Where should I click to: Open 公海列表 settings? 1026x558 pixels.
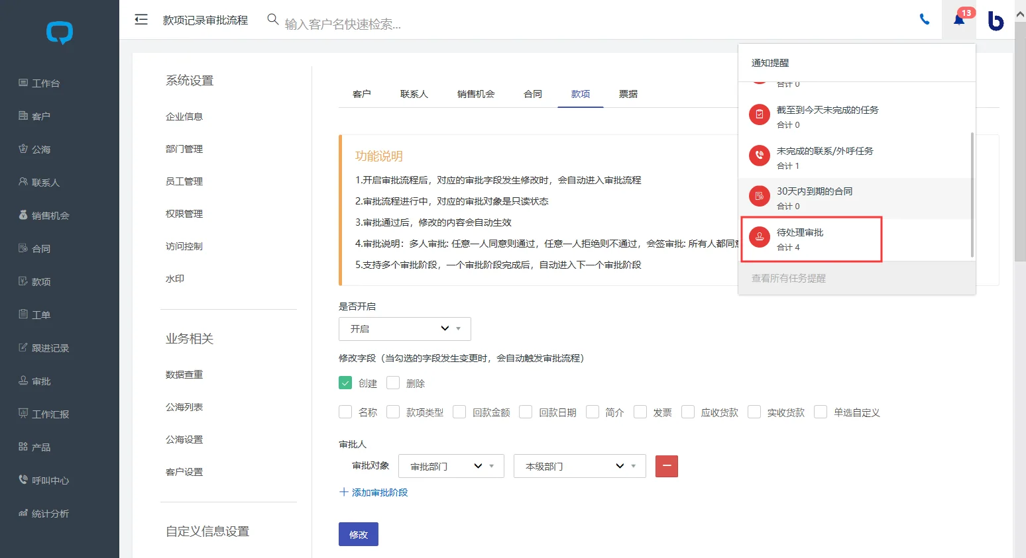(x=184, y=407)
